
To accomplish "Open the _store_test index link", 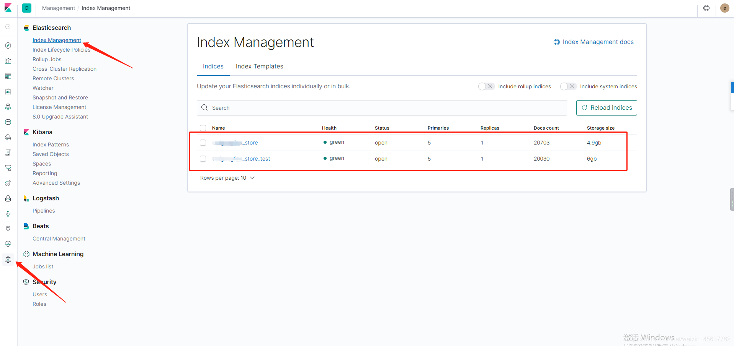I will [x=241, y=159].
